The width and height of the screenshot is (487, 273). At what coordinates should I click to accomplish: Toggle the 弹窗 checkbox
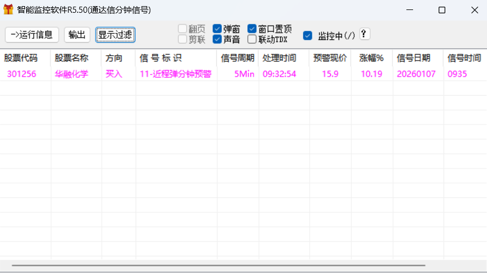click(x=217, y=29)
